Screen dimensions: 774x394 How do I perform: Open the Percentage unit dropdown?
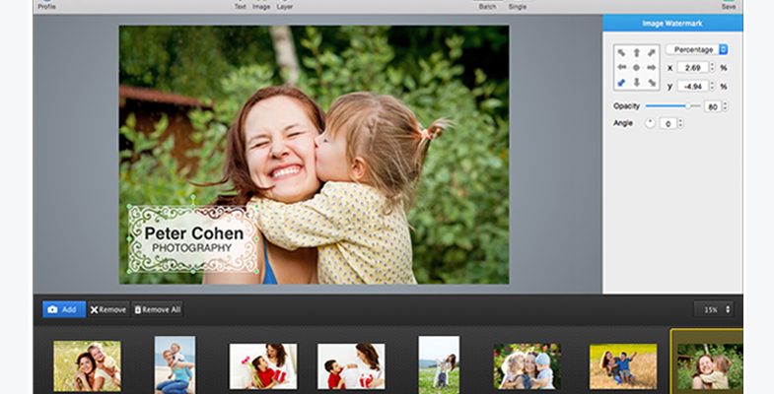click(x=696, y=50)
